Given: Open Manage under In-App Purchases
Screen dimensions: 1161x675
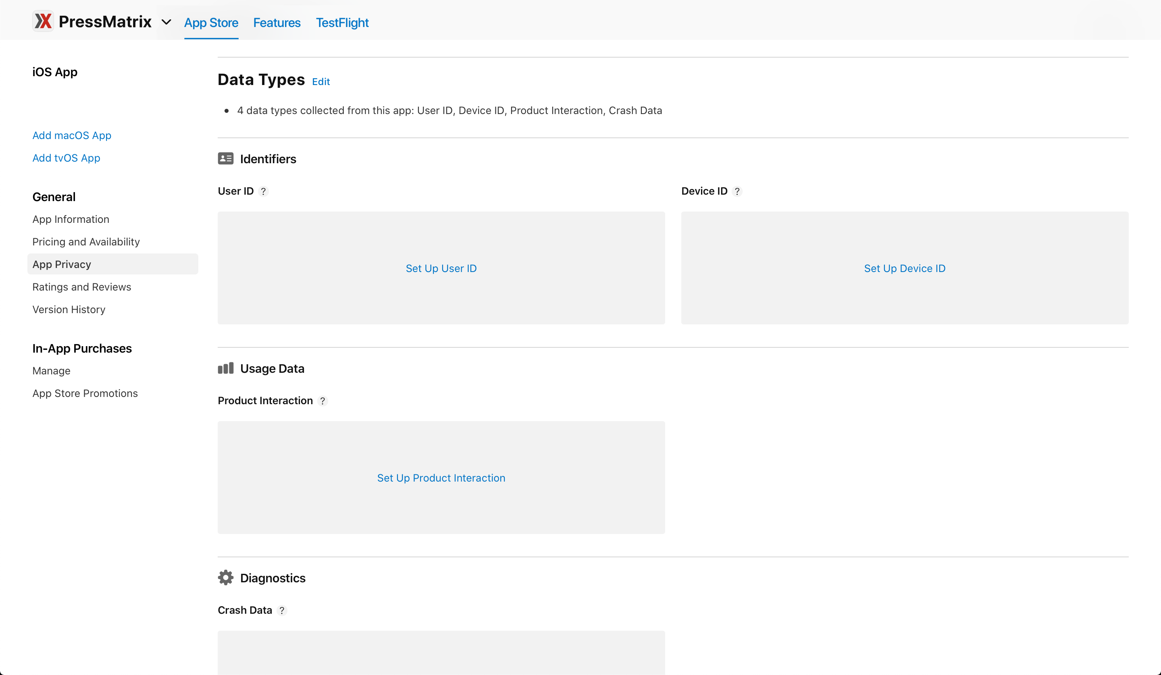Looking at the screenshot, I should (52, 371).
